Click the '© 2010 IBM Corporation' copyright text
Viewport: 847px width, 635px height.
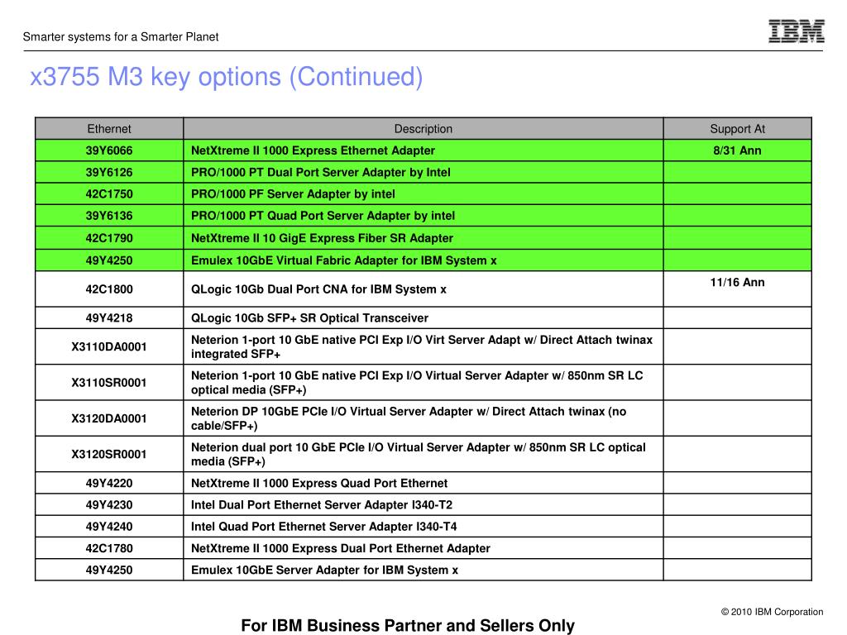tap(772, 612)
